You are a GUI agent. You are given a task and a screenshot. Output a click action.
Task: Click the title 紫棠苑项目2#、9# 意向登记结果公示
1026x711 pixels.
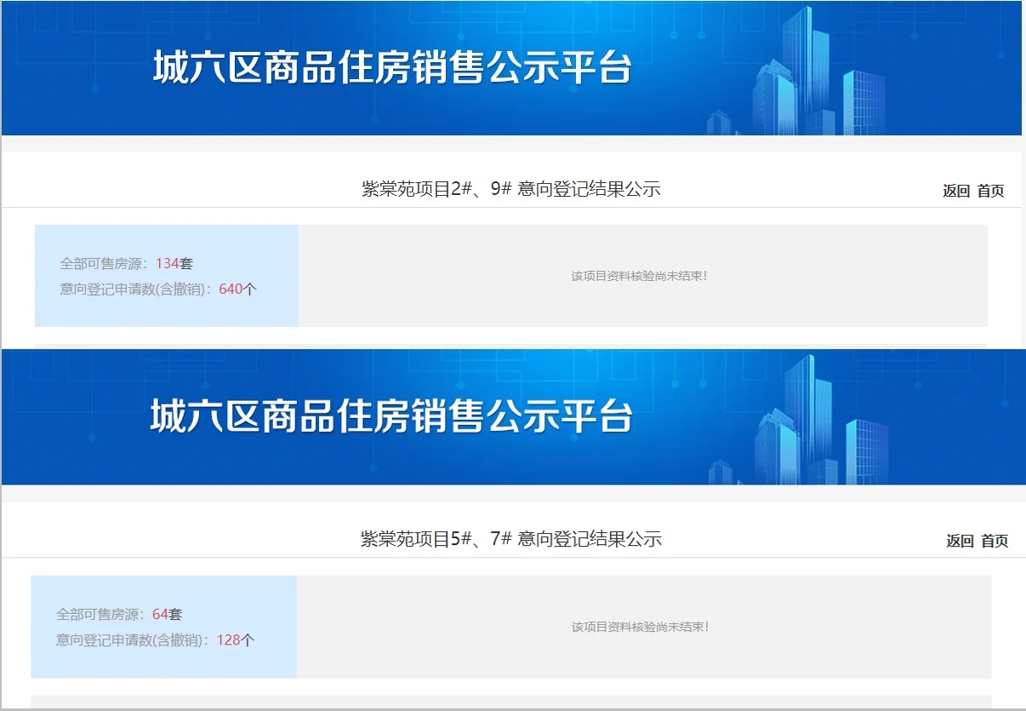click(x=511, y=189)
